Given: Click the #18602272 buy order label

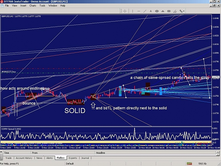Looking at the screenshot, I should click(x=9, y=72).
